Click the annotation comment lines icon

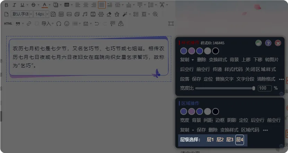pyautogui.click(x=113, y=24)
